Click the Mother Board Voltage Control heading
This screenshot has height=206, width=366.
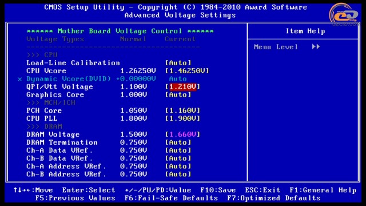[x=120, y=31]
